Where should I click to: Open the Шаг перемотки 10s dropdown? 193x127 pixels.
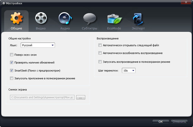coord(129,70)
